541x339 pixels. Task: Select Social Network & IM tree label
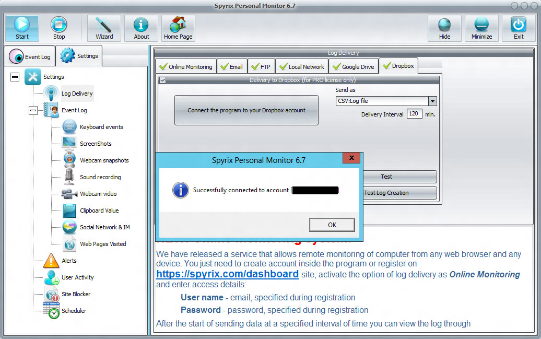[104, 227]
